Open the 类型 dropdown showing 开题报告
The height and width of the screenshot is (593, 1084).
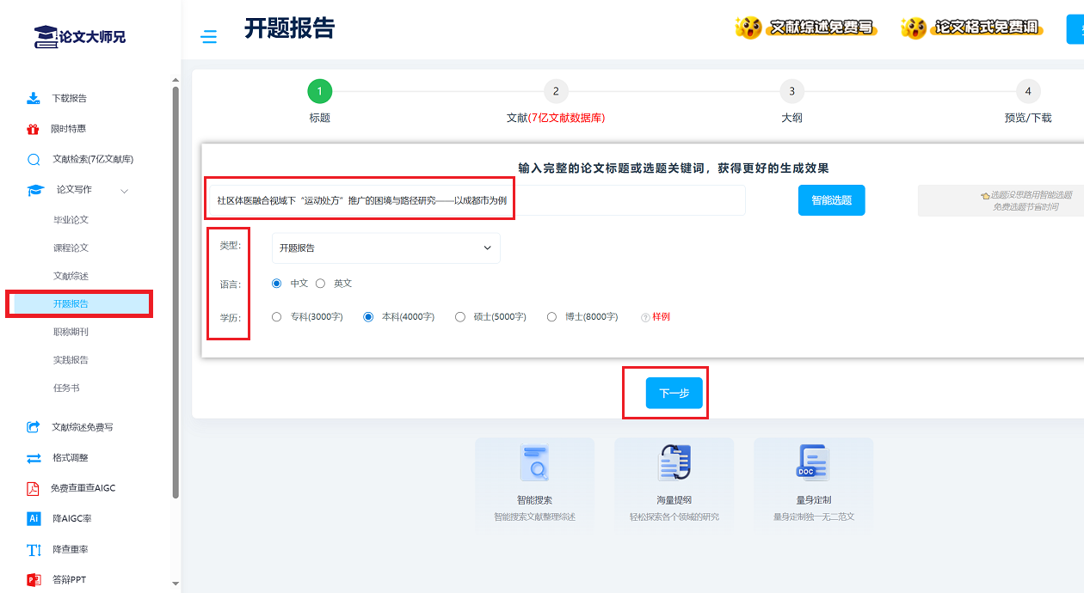click(385, 248)
